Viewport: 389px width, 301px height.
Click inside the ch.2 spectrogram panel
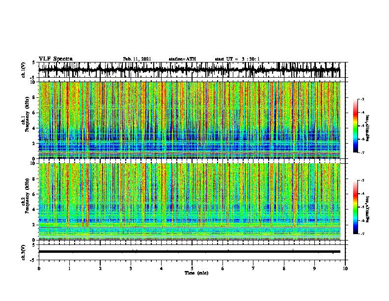click(190, 202)
